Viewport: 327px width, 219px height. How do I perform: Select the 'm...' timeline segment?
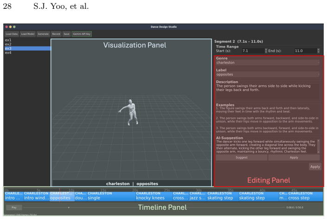click(x=283, y=196)
